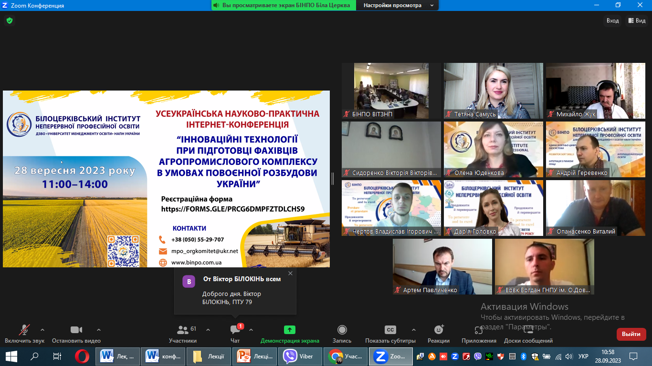652x366 pixels.
Task: Start recording with the Запись icon
Action: coord(342,330)
